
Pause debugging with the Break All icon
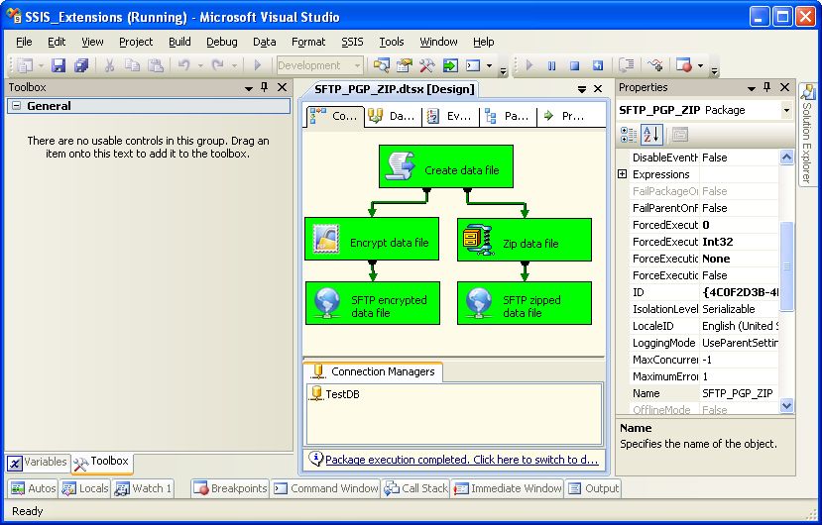pyautogui.click(x=551, y=65)
